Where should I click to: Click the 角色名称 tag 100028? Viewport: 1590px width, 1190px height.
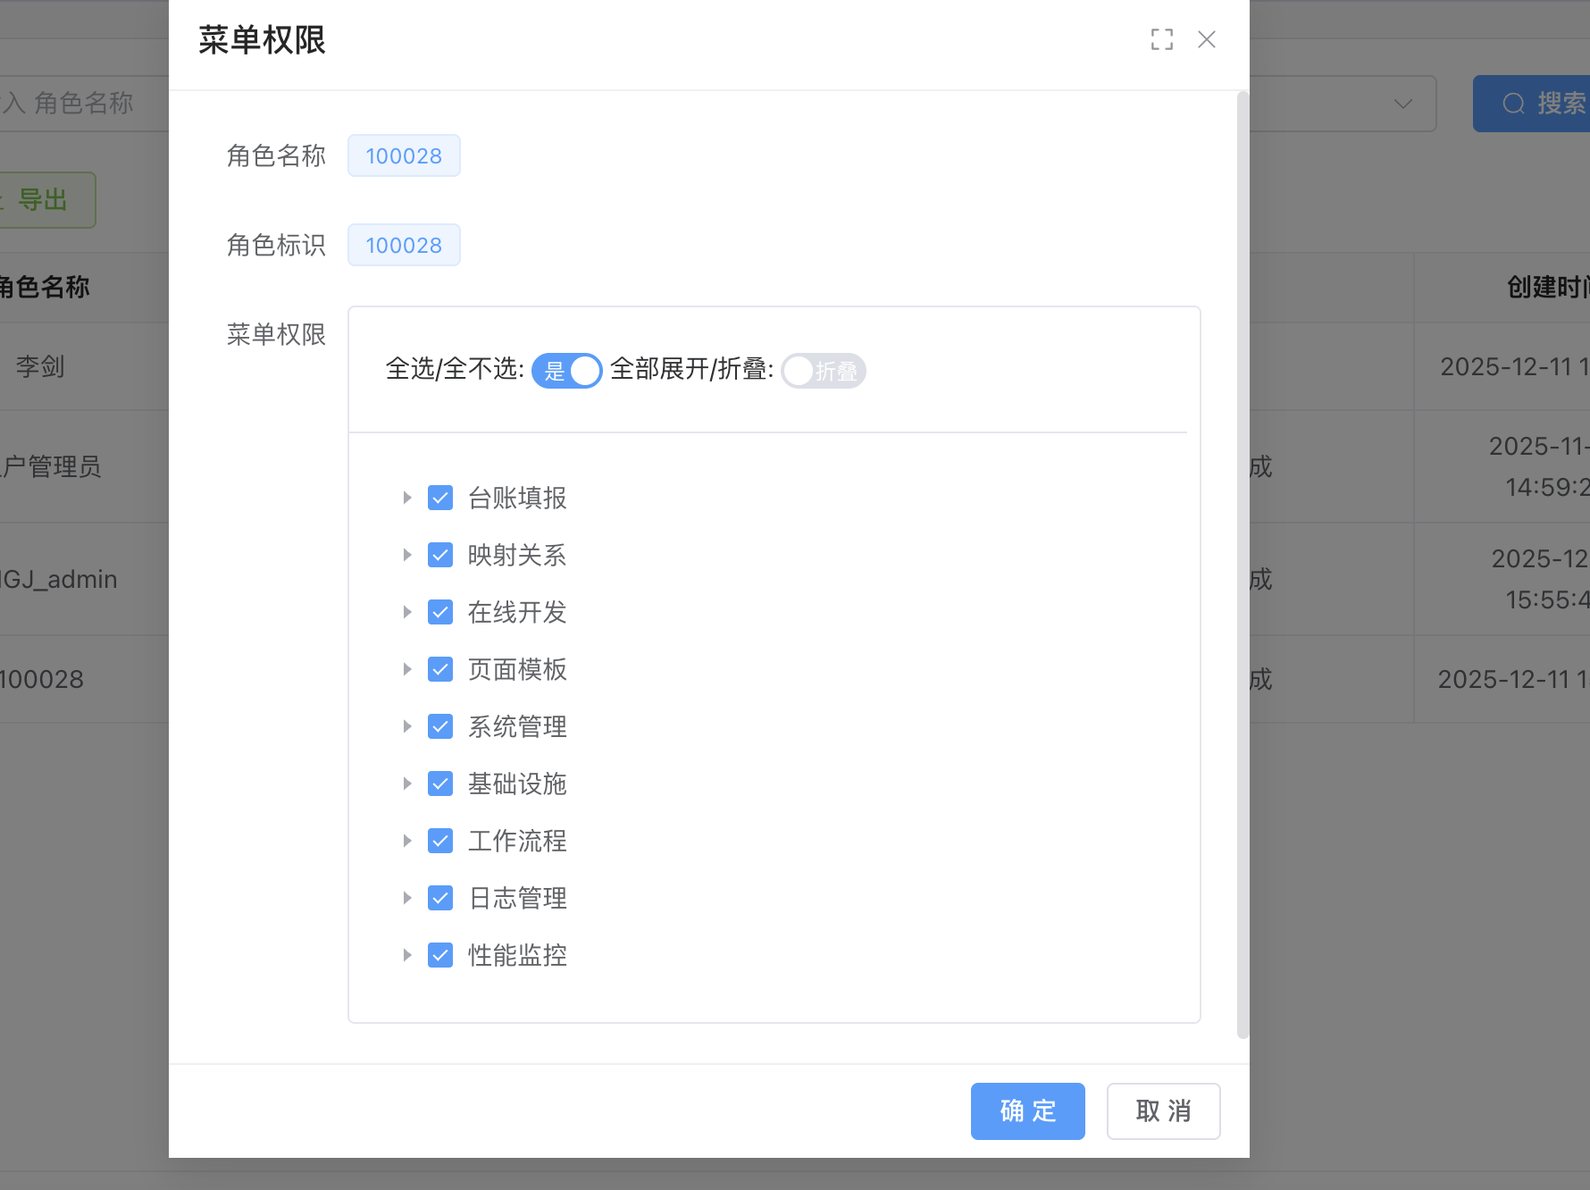point(404,156)
